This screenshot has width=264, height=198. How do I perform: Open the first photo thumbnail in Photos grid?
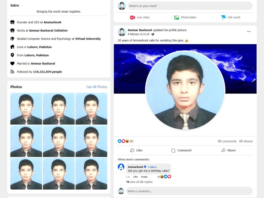tap(26, 108)
